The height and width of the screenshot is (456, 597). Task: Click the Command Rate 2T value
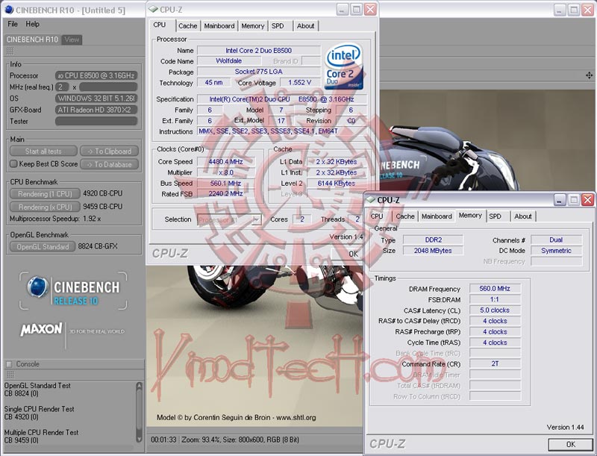[x=495, y=364]
